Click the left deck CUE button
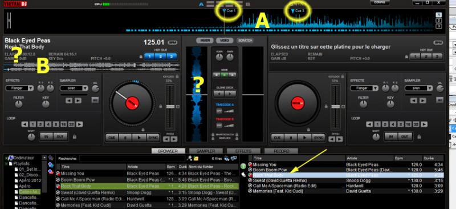Image resolution: width=456 pixels, height=209 pixels. pyautogui.click(x=112, y=137)
